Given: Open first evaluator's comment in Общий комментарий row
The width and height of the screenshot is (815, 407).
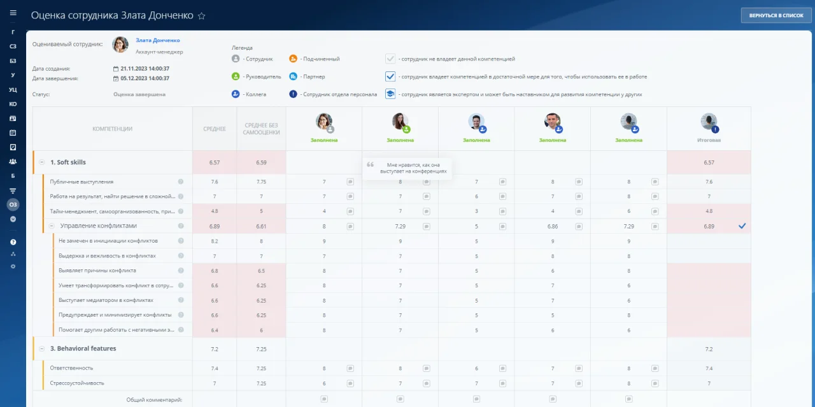Looking at the screenshot, I should (x=324, y=399).
